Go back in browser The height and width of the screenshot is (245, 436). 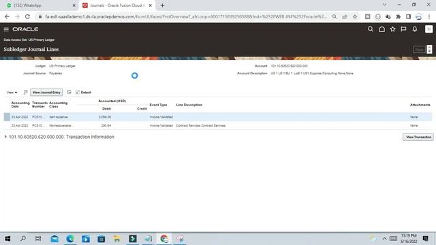(7, 16)
